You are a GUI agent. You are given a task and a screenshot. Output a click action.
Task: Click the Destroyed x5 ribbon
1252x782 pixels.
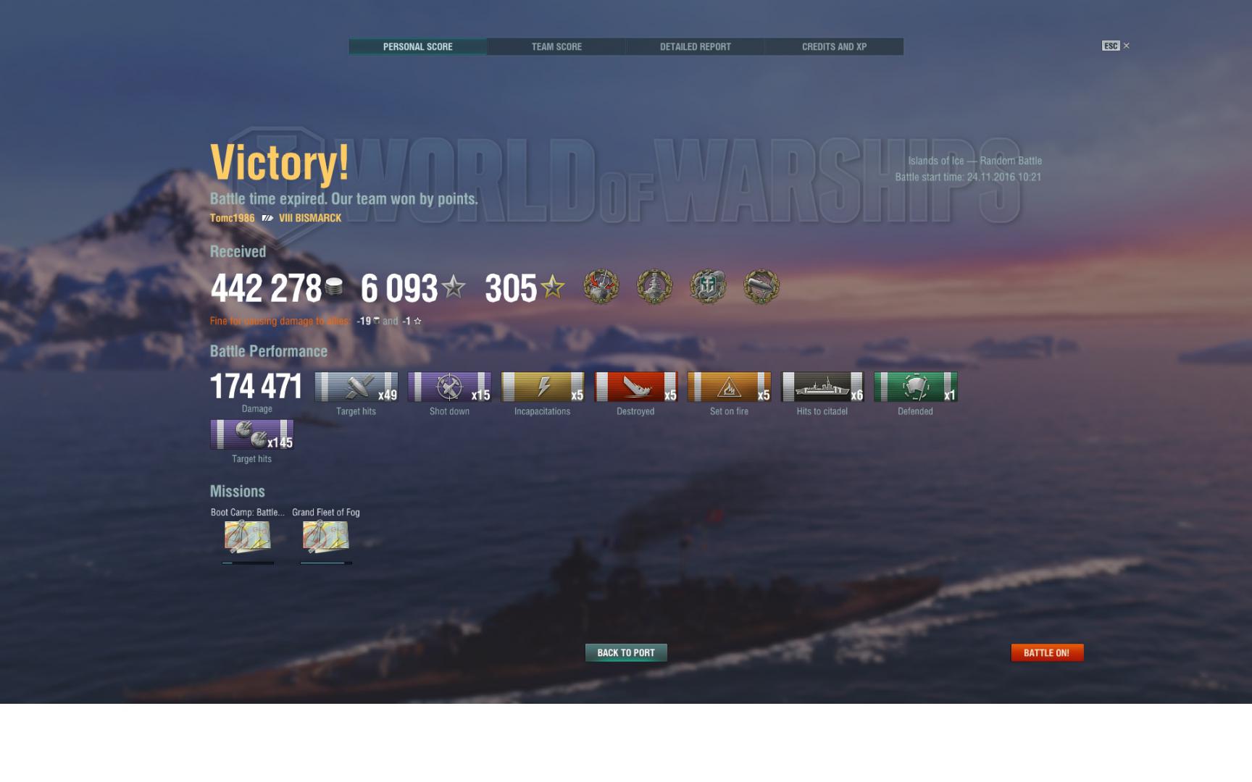point(636,387)
